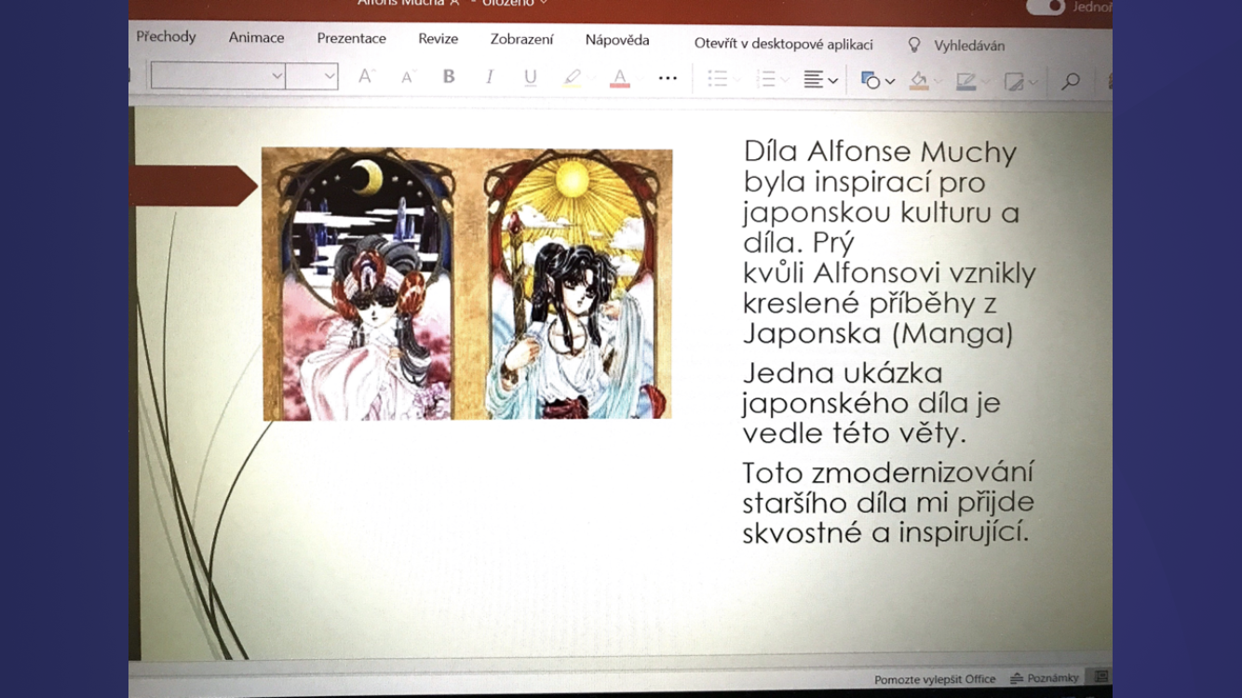Select the manga illustration image

pos(467,284)
